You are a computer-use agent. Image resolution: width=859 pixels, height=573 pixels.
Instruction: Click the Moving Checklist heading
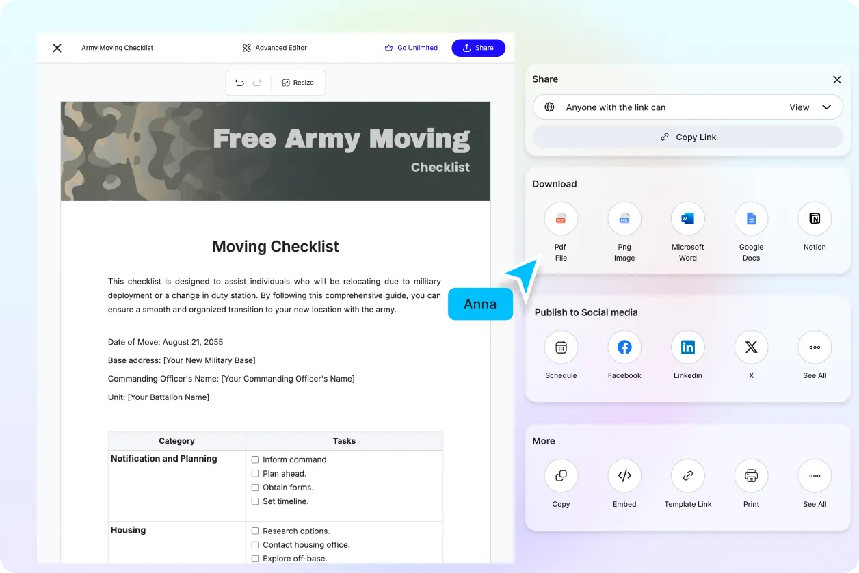276,246
